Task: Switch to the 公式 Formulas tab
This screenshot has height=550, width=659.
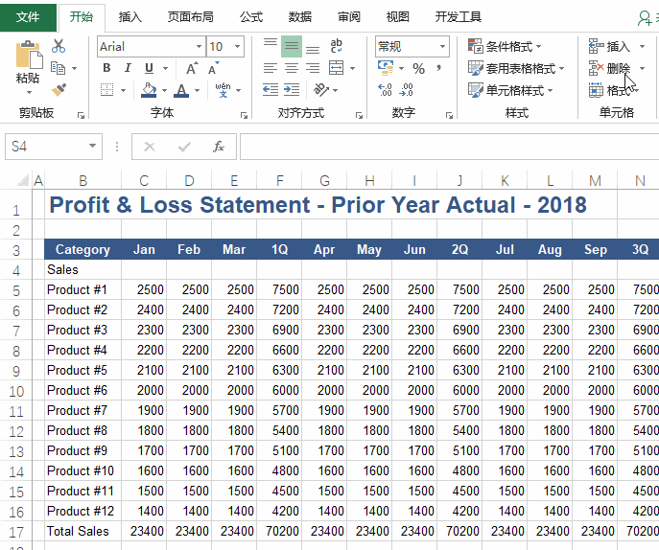Action: tap(251, 17)
